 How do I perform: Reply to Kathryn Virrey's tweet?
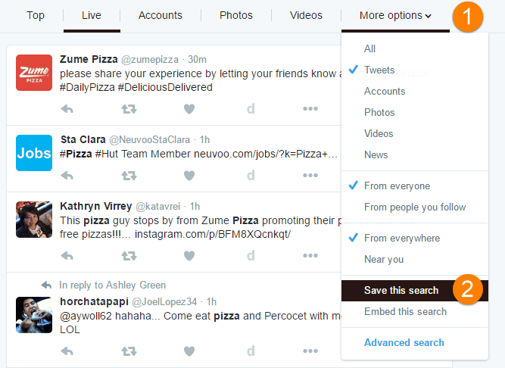67,255
